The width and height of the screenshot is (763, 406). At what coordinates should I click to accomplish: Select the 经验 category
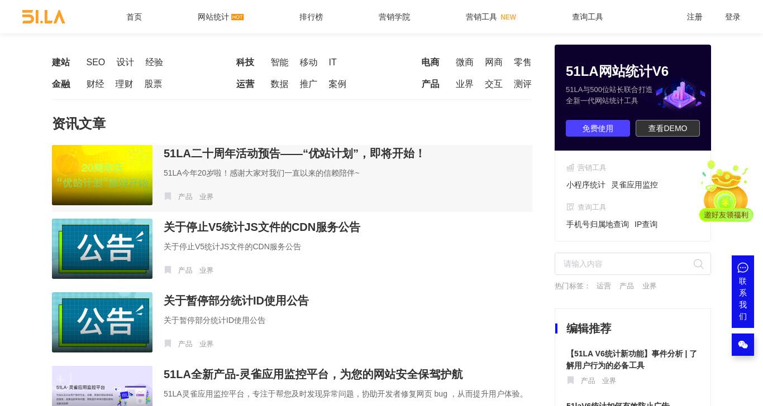tap(154, 62)
